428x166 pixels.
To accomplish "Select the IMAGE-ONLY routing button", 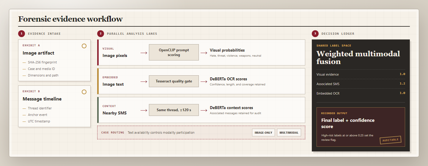I will 263,133.
